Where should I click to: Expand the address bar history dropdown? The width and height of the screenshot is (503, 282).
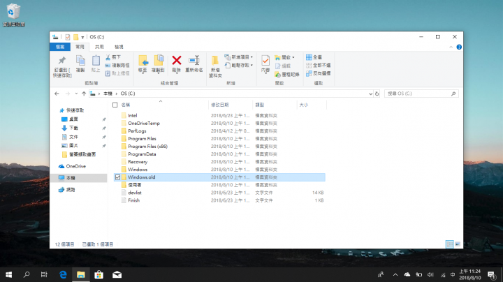pos(370,94)
